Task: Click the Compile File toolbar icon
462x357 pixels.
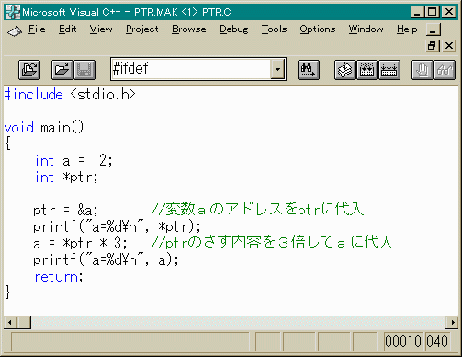Action: pyautogui.click(x=345, y=70)
